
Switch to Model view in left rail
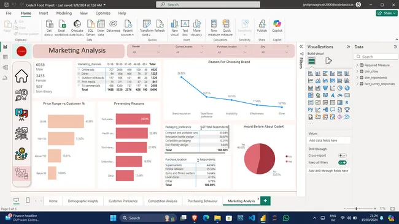tap(5, 67)
